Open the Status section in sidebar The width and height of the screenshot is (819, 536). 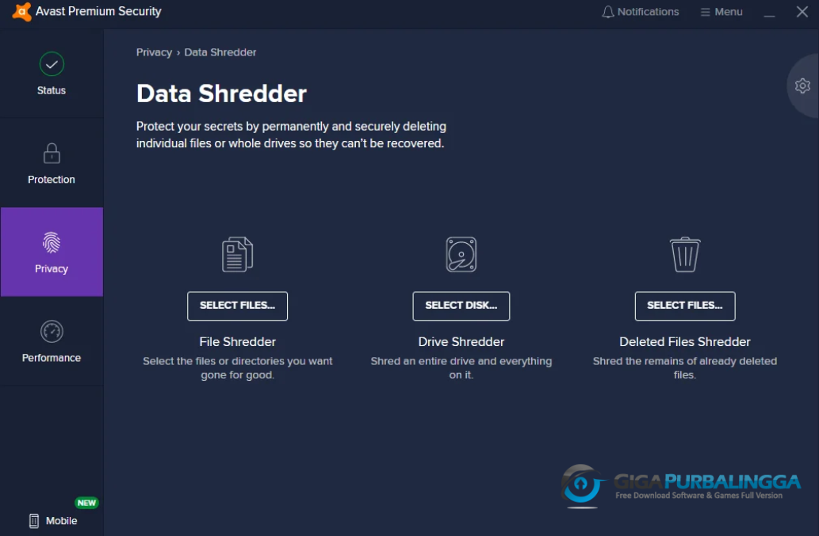pyautogui.click(x=52, y=74)
